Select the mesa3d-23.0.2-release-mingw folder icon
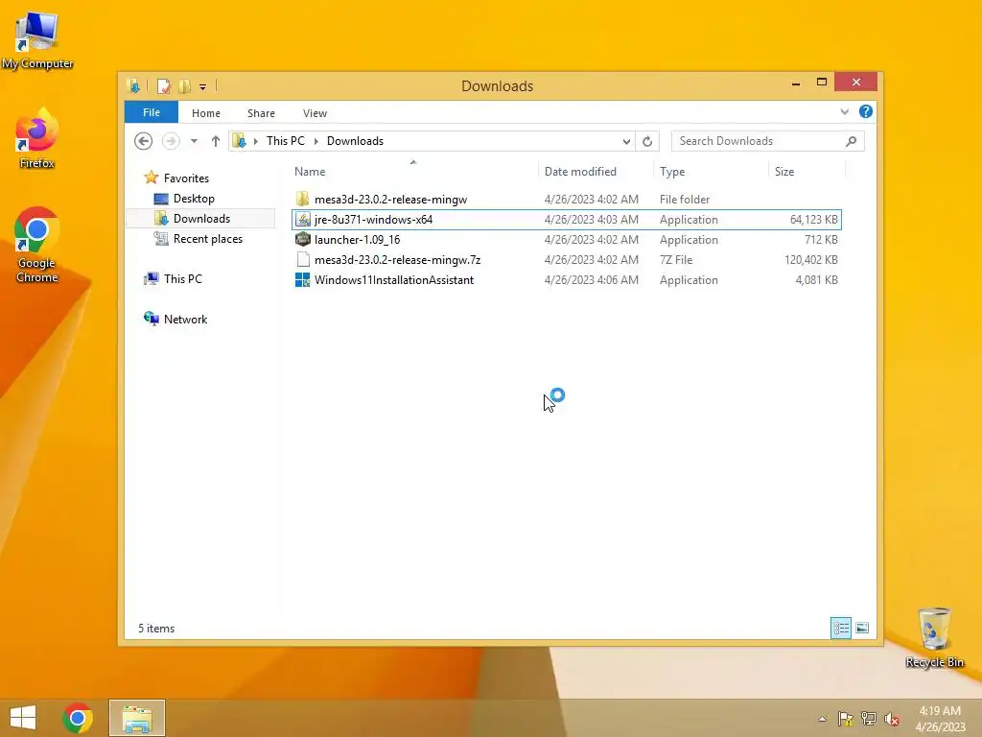 point(302,200)
